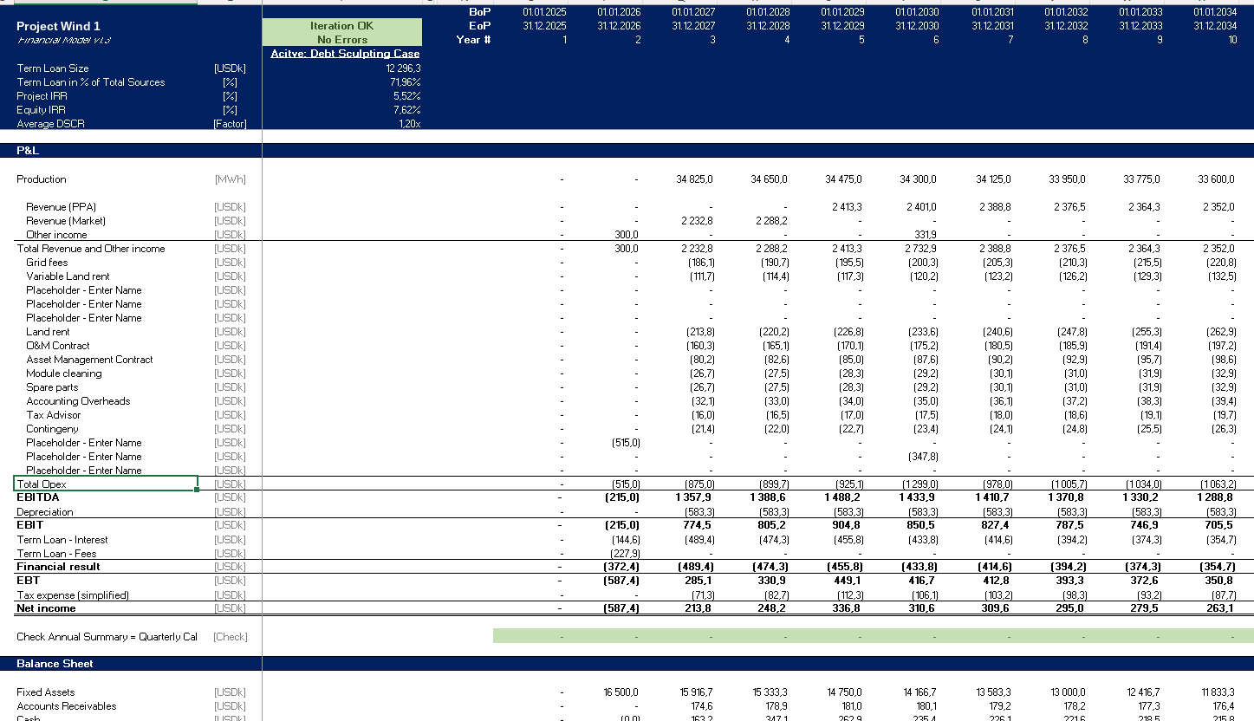
Task: Click the 'Grid fees' row label
Action: tap(47, 263)
